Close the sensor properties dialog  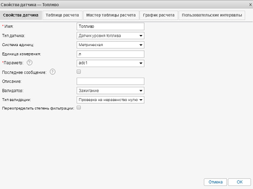248,5
